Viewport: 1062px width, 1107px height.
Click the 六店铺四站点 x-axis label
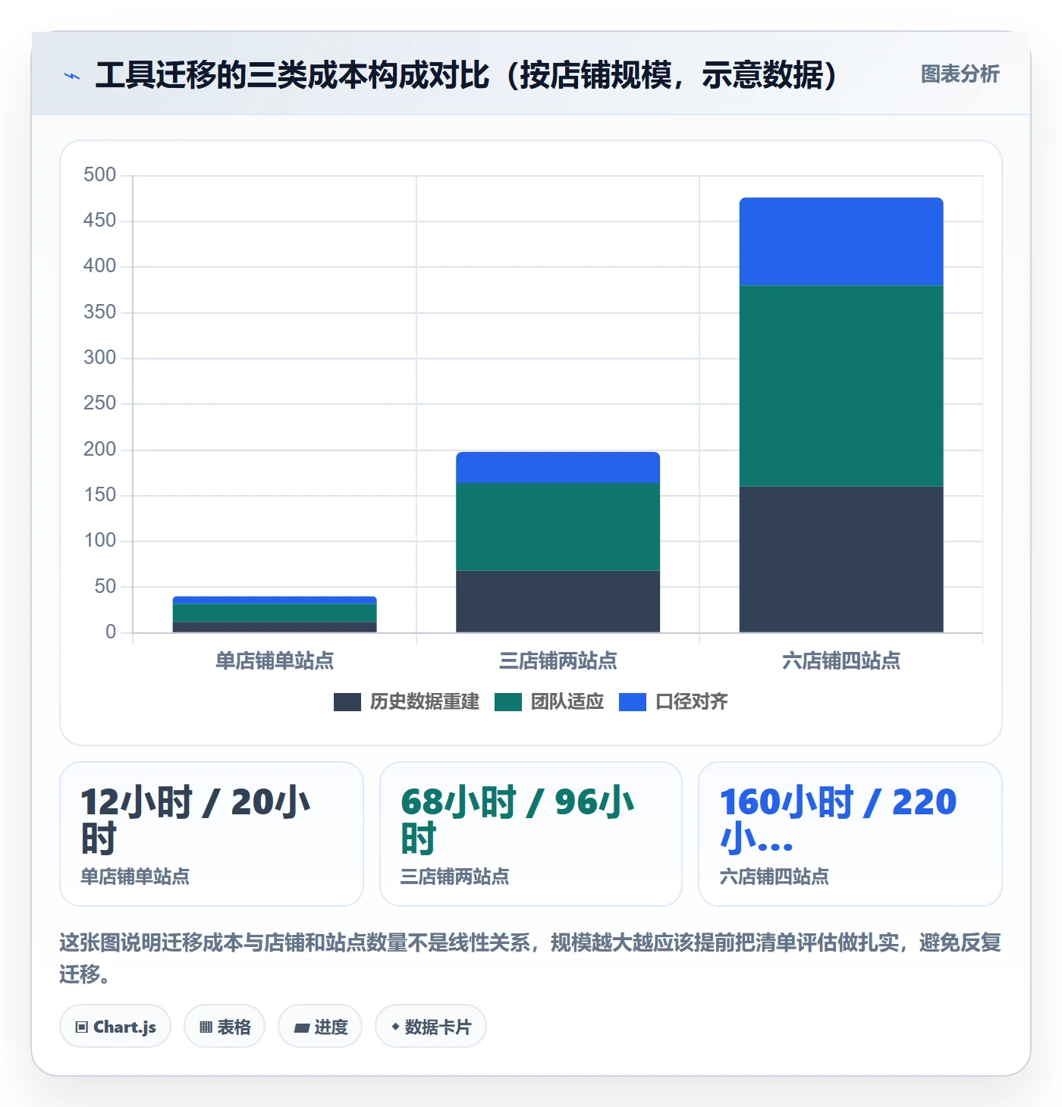(x=841, y=661)
